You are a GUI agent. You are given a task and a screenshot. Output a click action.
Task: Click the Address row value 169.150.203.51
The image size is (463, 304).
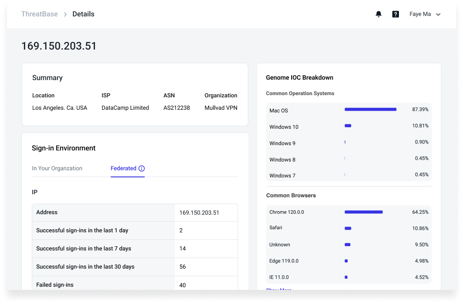(x=199, y=212)
